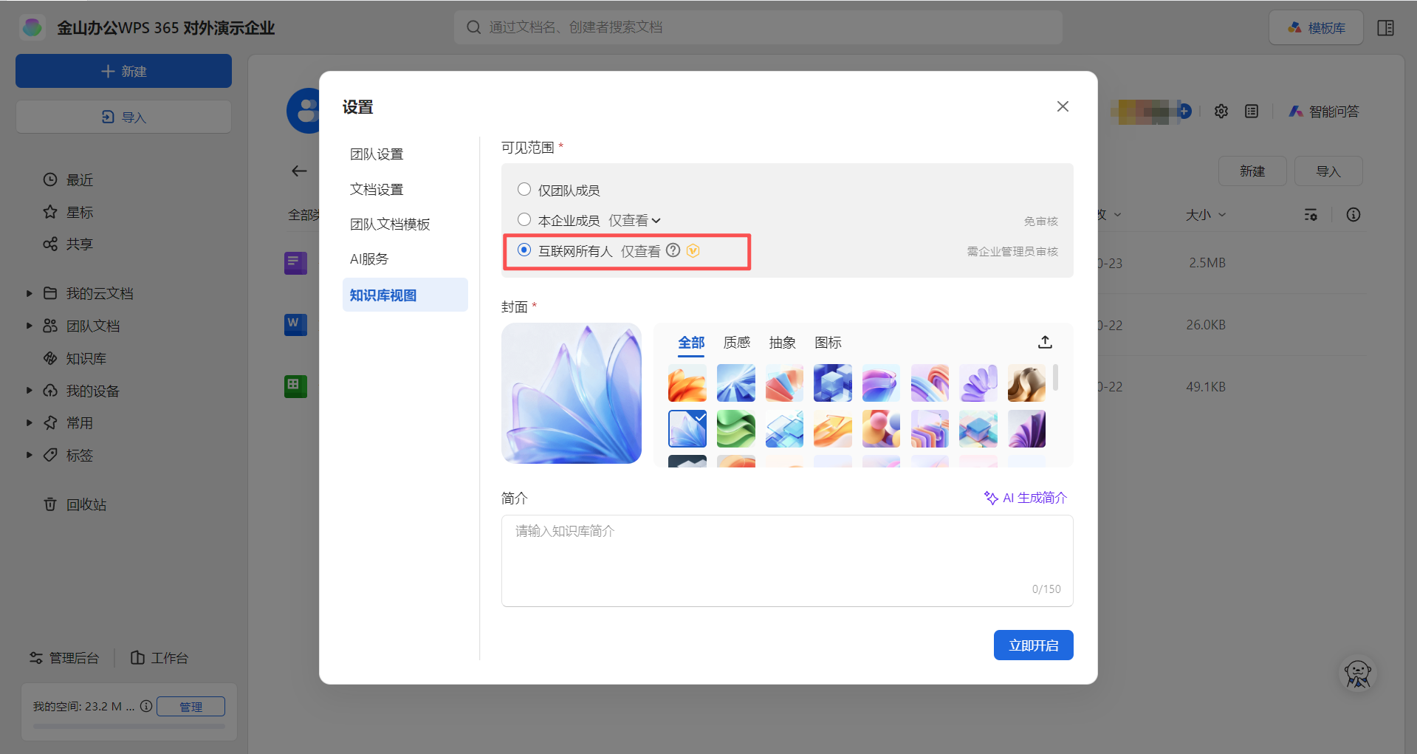The image size is (1417, 754).
Task: Click the back arrow in the file list
Action: click(299, 171)
